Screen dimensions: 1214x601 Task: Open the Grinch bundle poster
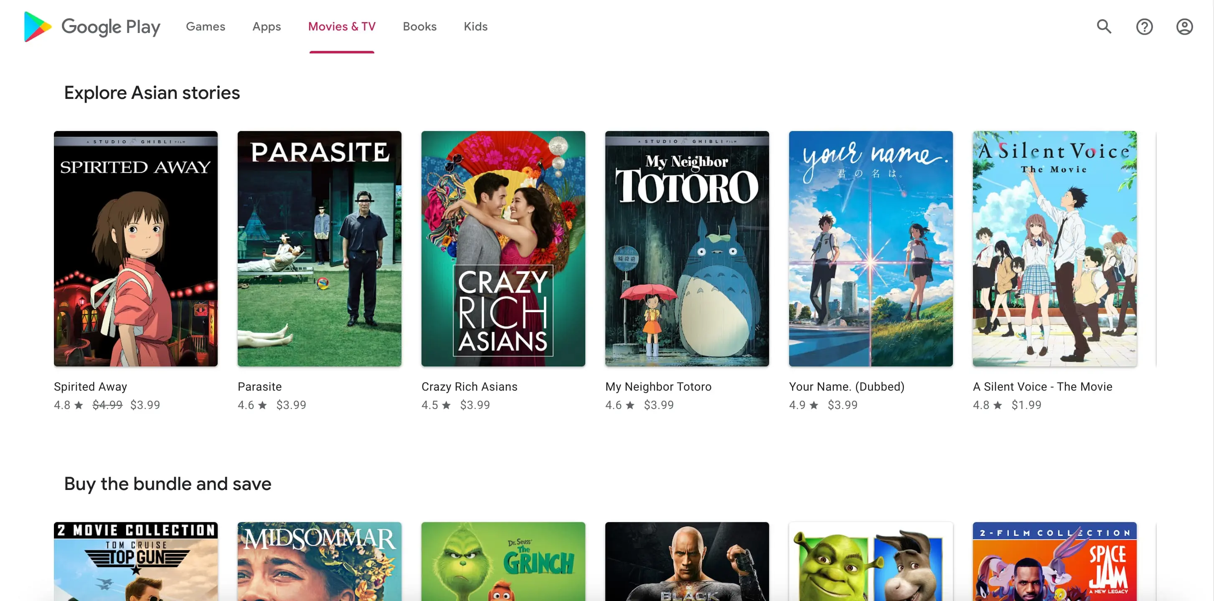tap(503, 561)
